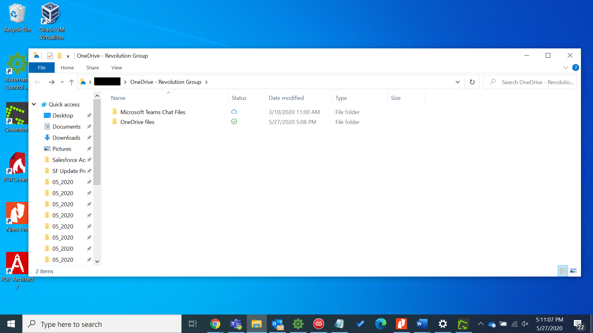Go up one folder level
The height and width of the screenshot is (333, 593).
tap(72, 82)
